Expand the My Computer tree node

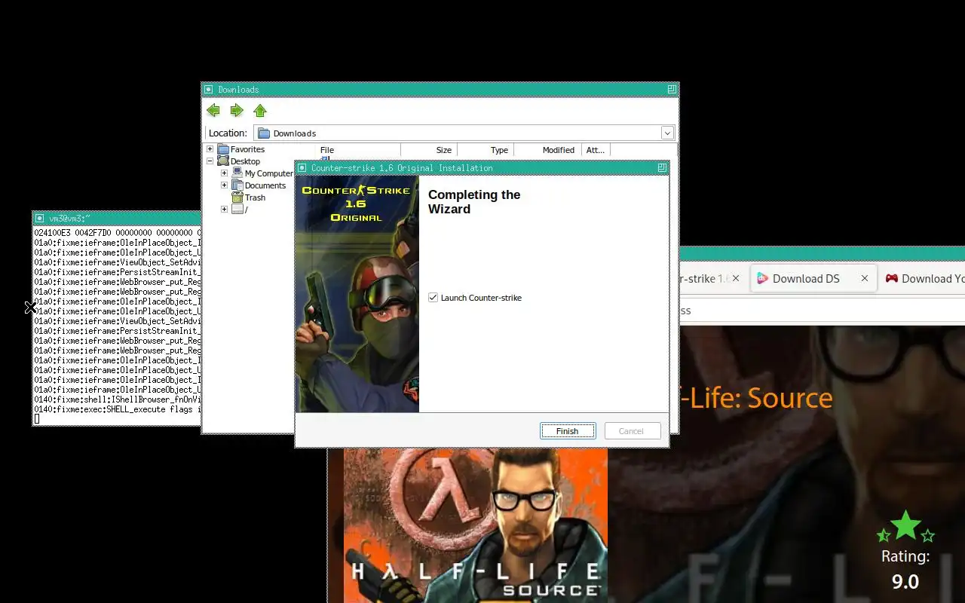click(x=224, y=173)
